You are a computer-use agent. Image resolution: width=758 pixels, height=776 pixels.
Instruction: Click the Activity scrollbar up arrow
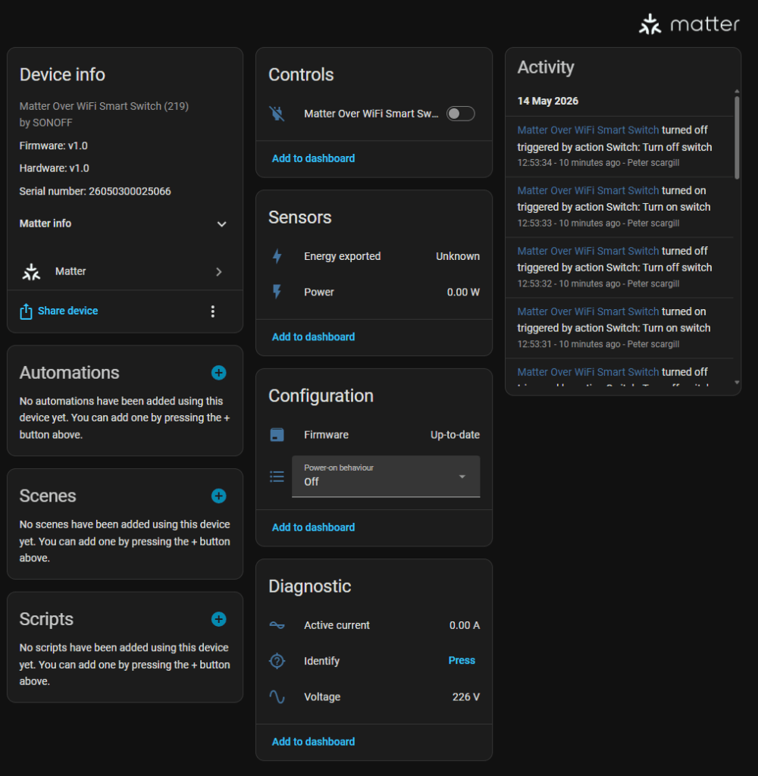[x=737, y=92]
